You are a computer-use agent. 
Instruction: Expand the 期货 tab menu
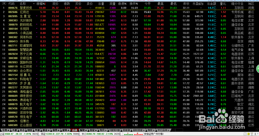103,130
